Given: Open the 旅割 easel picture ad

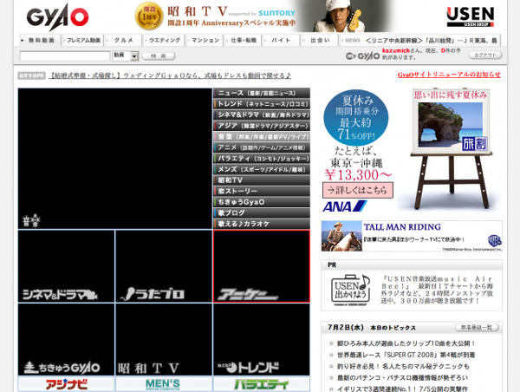Looking at the screenshot, I should (451, 148).
